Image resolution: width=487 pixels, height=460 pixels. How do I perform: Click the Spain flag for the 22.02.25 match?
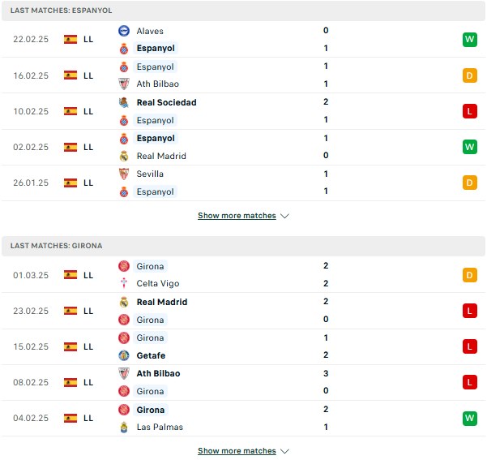(70, 39)
